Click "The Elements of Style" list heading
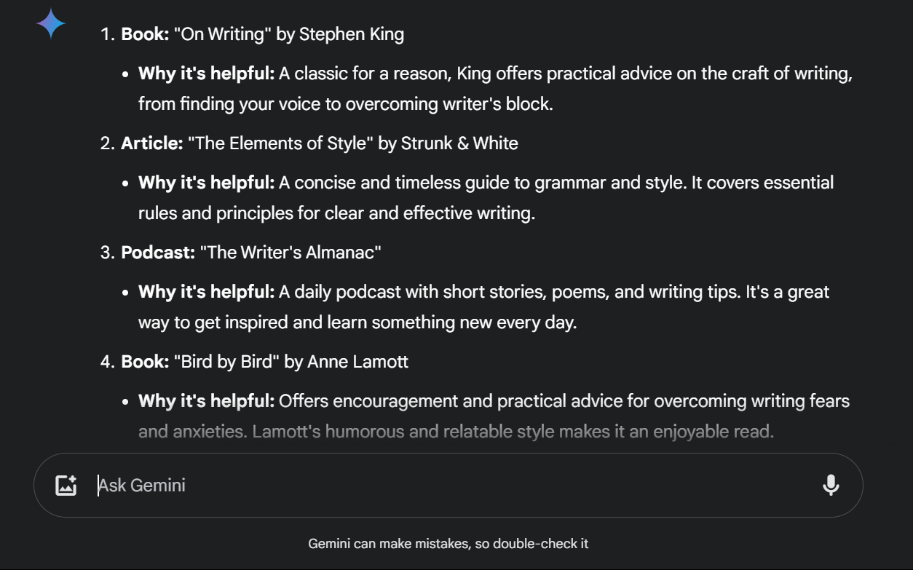This screenshot has height=570, width=913. [x=352, y=143]
